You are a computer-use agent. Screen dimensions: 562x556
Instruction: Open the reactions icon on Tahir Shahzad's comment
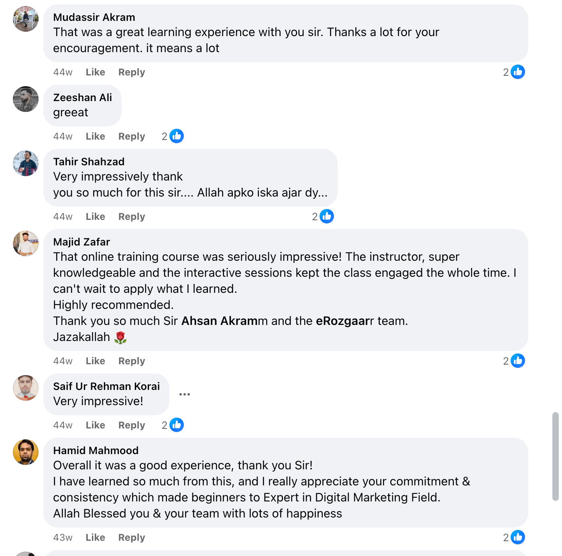326,216
